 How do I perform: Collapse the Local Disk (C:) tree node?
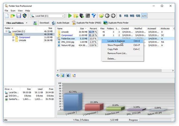pos(6,31)
